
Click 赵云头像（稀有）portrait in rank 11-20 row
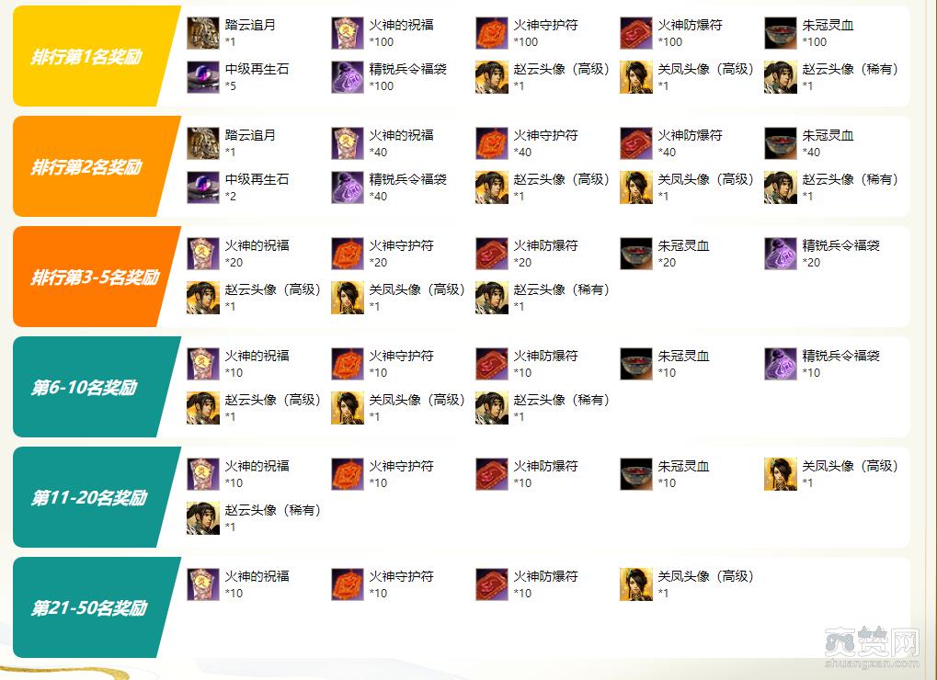(203, 518)
